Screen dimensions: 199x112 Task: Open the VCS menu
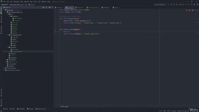(x=39, y=2)
